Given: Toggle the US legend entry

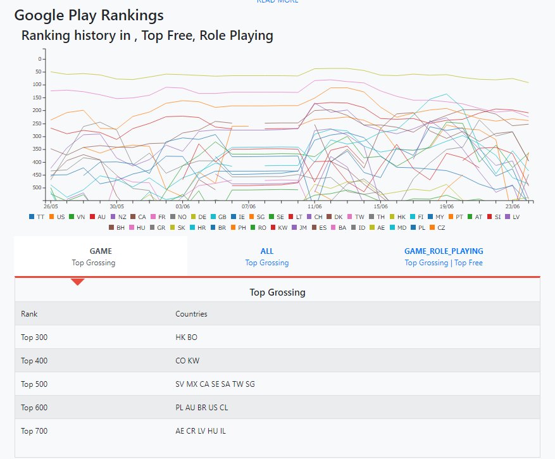Looking at the screenshot, I should click(57, 217).
